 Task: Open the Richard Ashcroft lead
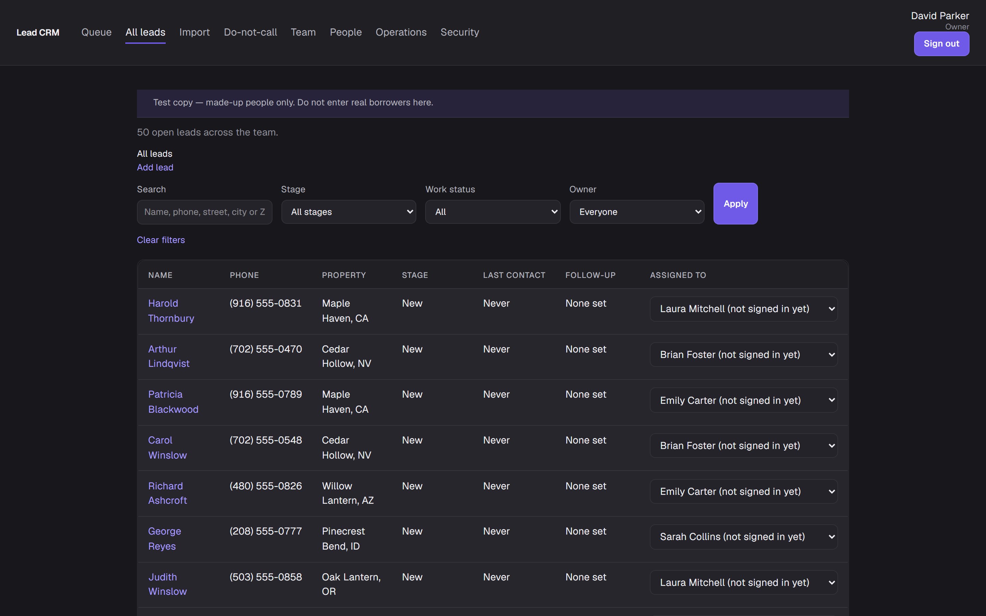[167, 493]
